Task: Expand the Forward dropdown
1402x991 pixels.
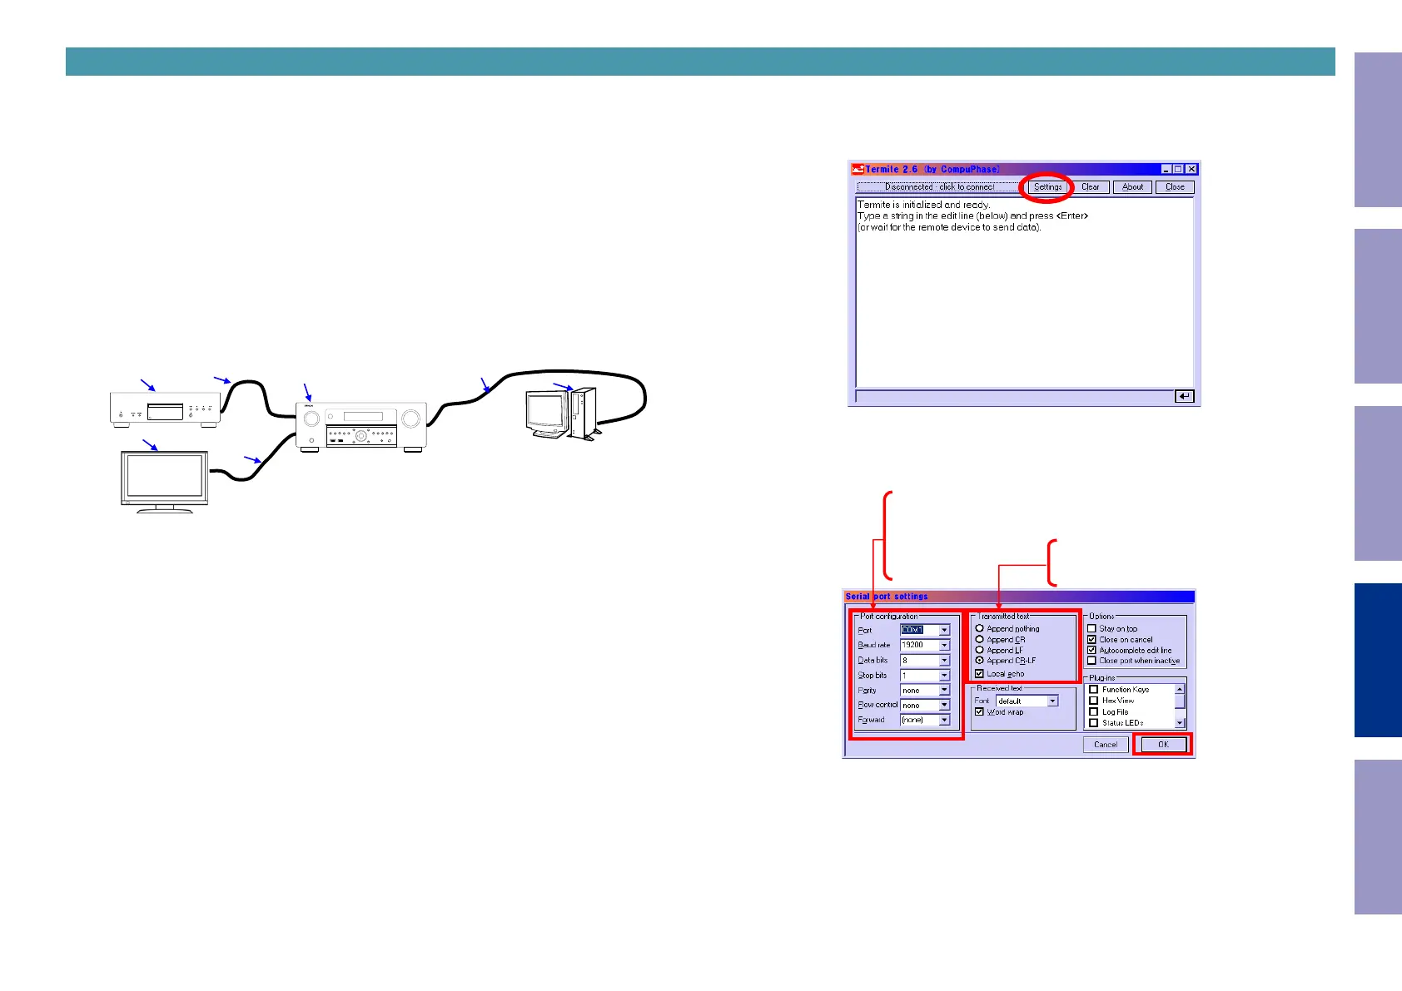Action: tap(925, 720)
